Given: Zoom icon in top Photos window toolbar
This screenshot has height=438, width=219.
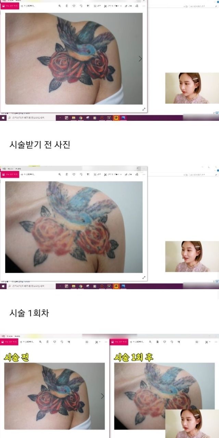Looking at the screenshot, I should (x=60, y=6).
